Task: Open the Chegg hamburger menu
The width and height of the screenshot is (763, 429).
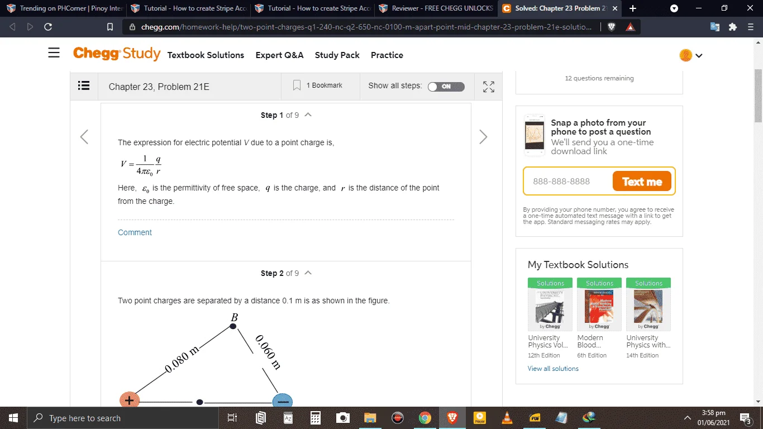Action: click(54, 53)
